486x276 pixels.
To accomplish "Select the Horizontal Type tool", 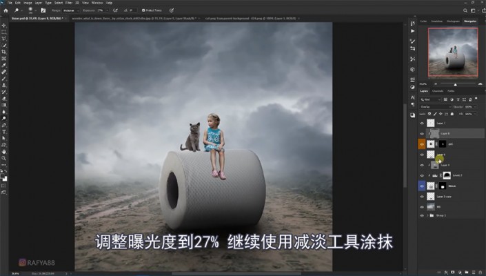I will pos(3,132).
